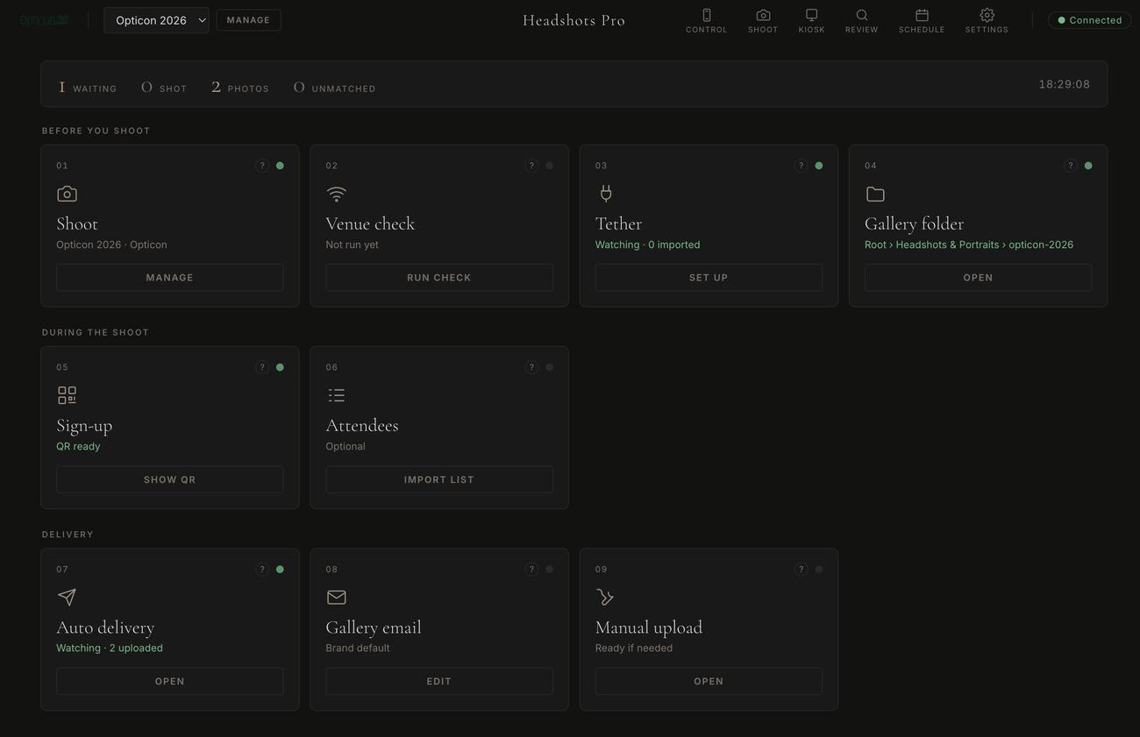This screenshot has height=737, width=1140.
Task: Run the venue check
Action: (439, 278)
